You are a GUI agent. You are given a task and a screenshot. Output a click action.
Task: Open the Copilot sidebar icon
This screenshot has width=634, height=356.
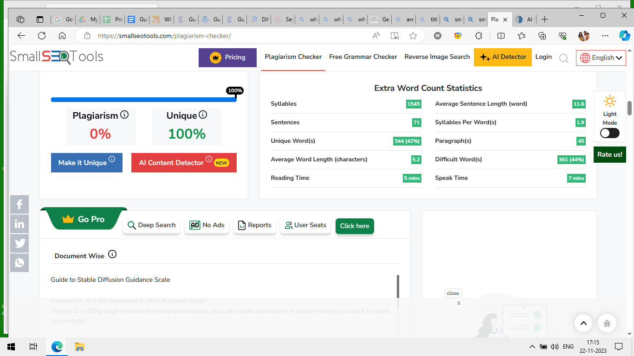pyautogui.click(x=625, y=36)
